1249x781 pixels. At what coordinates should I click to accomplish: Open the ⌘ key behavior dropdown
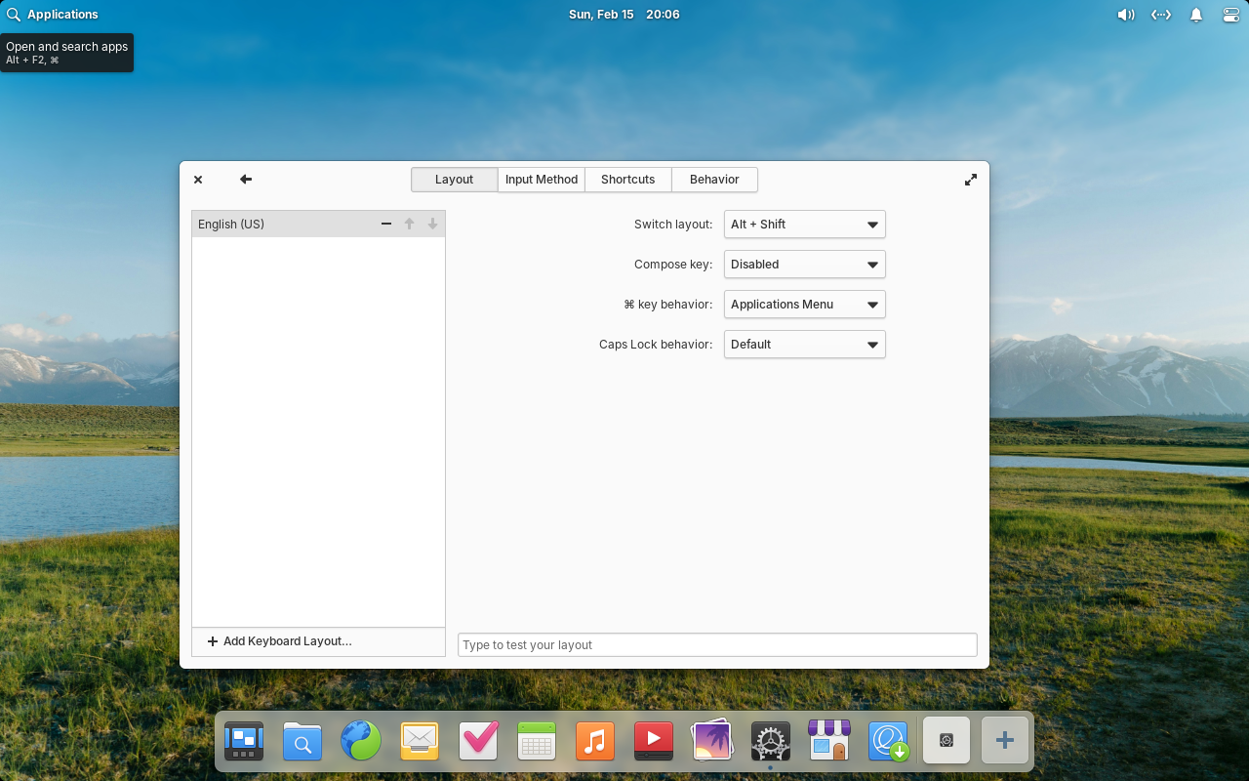[x=804, y=305]
